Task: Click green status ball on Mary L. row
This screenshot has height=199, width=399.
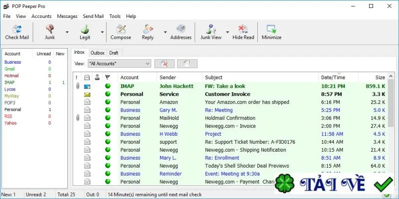Action: point(108,158)
